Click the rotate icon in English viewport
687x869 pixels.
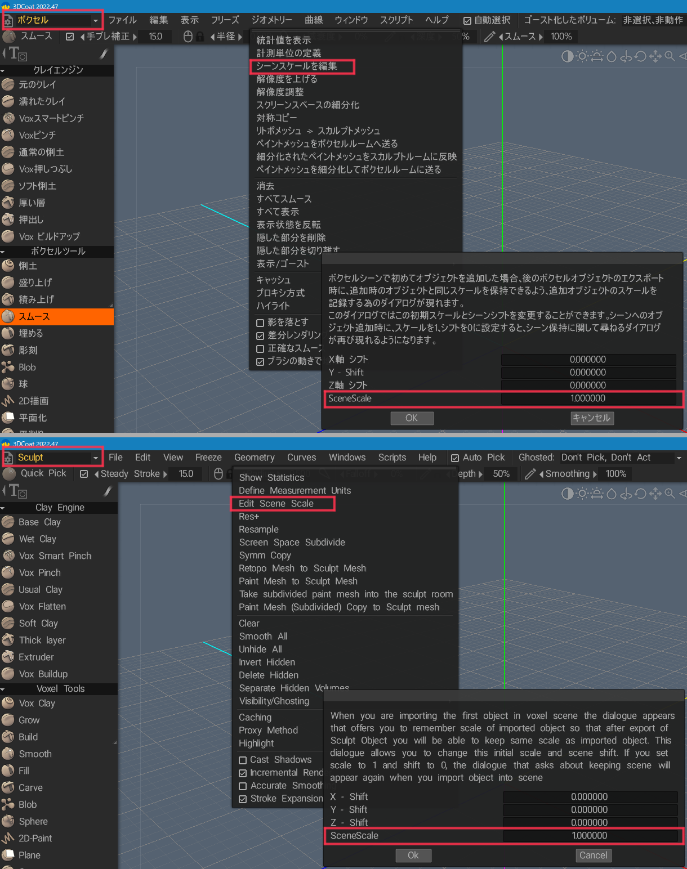click(x=640, y=494)
